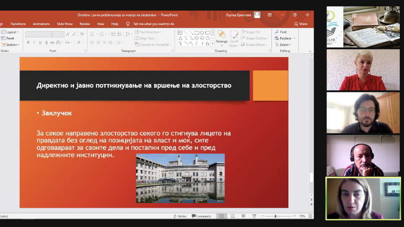Toggle Notes pane in status bar
This screenshot has width=404, height=227.
pyautogui.click(x=180, y=216)
